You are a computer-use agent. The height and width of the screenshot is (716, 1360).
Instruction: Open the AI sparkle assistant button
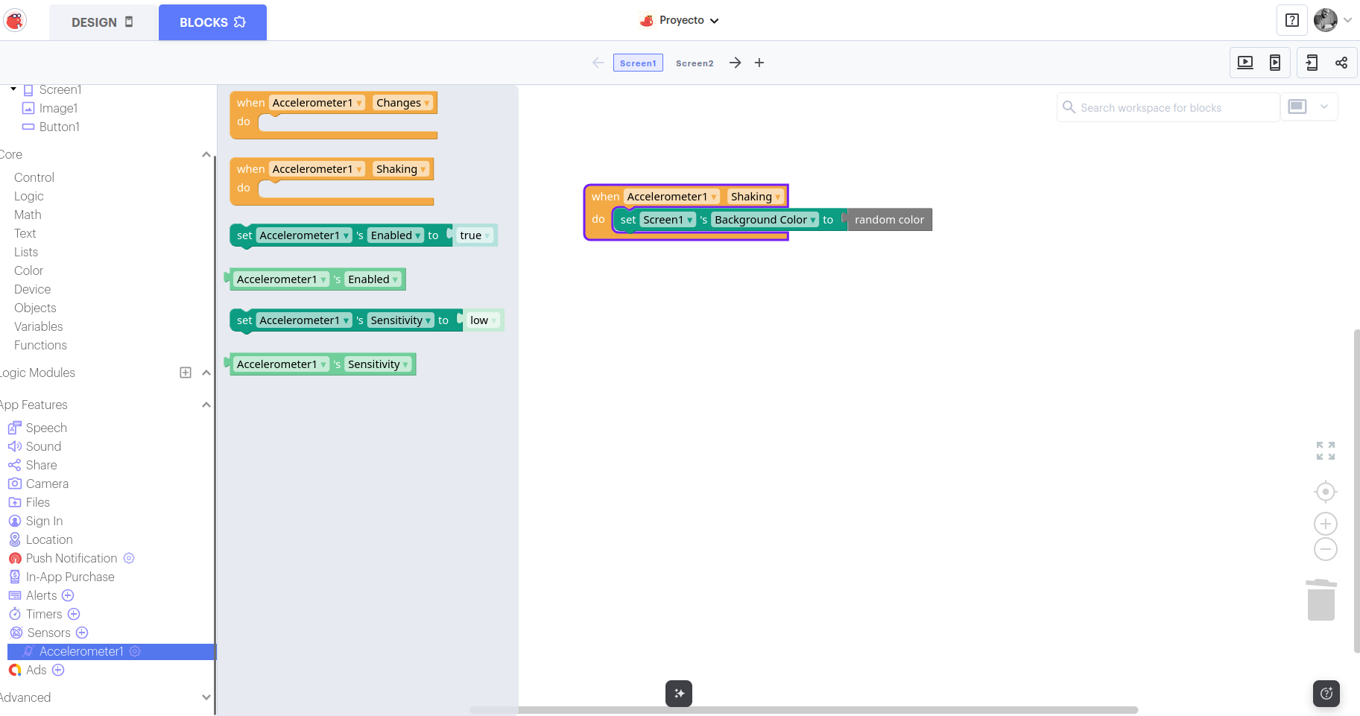click(678, 694)
